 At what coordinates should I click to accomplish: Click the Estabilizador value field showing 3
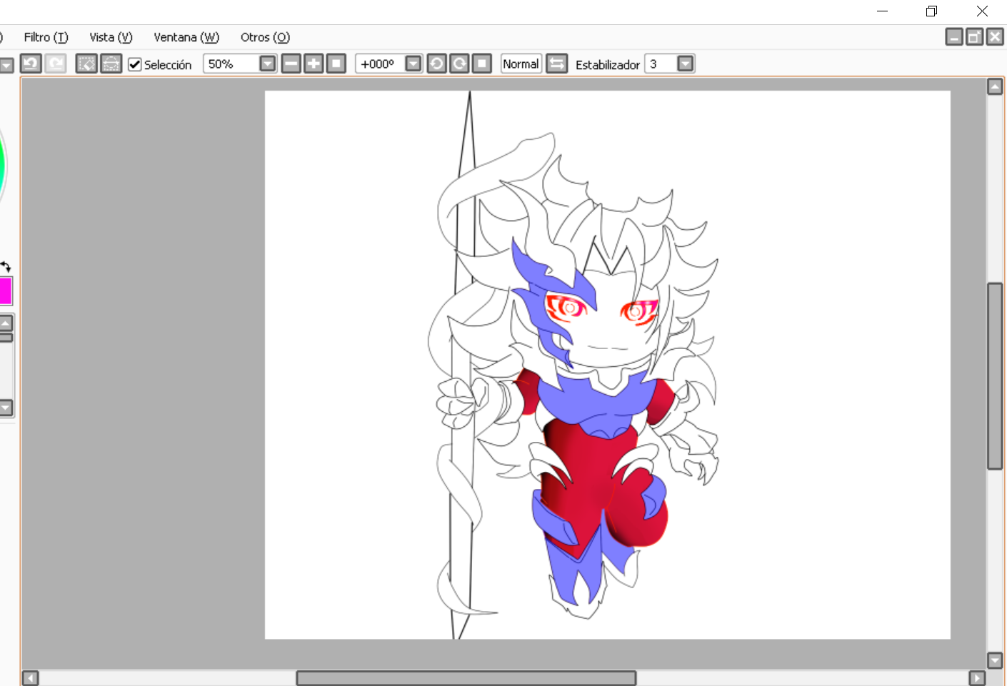[x=661, y=64]
